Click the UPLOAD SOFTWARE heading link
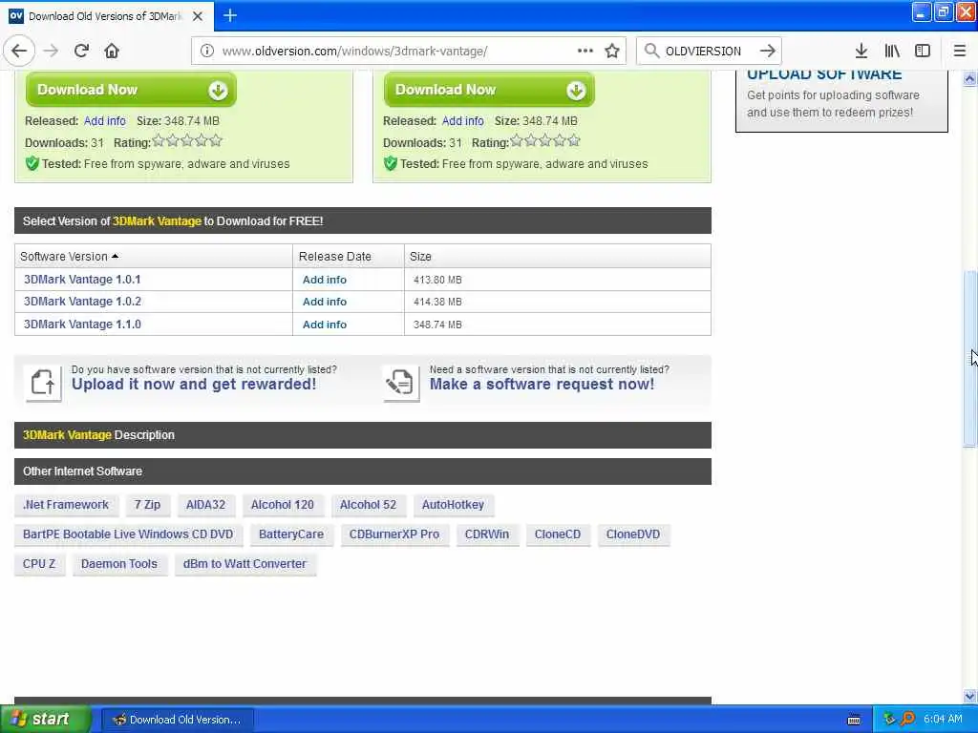This screenshot has width=978, height=733. (x=824, y=74)
